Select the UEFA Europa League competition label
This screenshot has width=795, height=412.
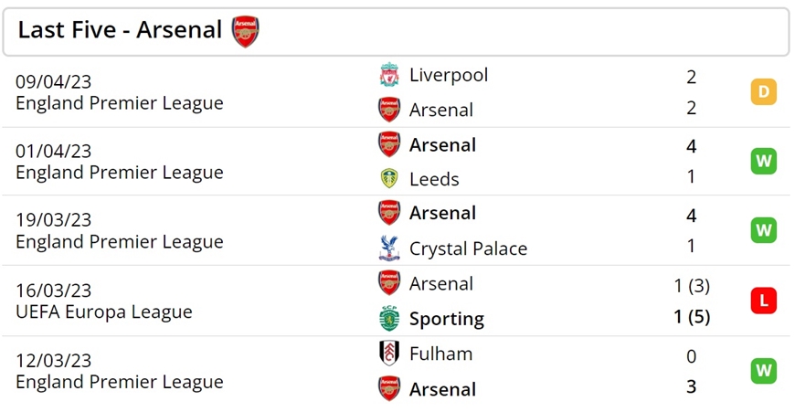click(104, 312)
